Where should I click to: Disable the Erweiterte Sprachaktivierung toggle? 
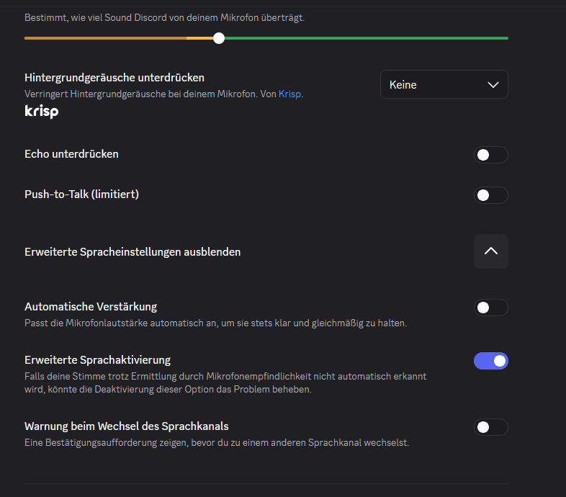pyautogui.click(x=490, y=361)
